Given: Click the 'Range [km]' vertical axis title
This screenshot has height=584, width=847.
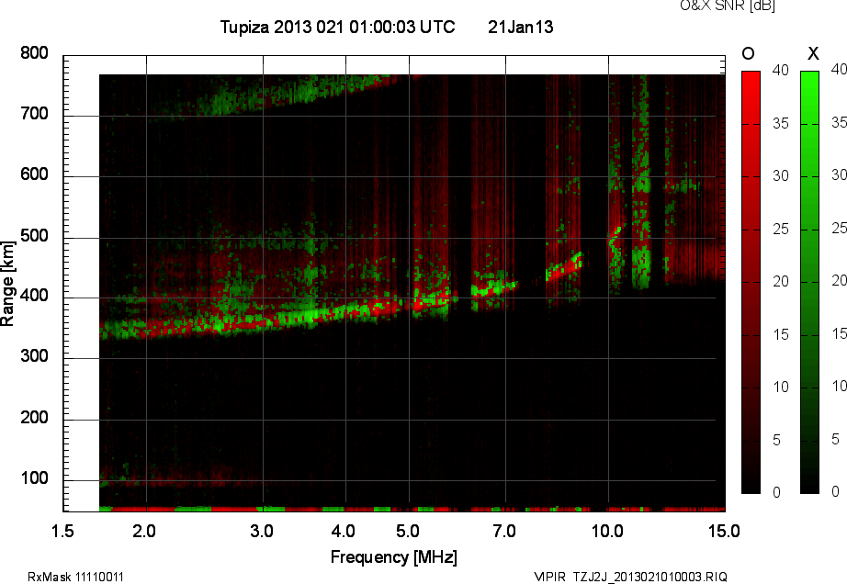Looking at the screenshot, I should pos(7,284).
